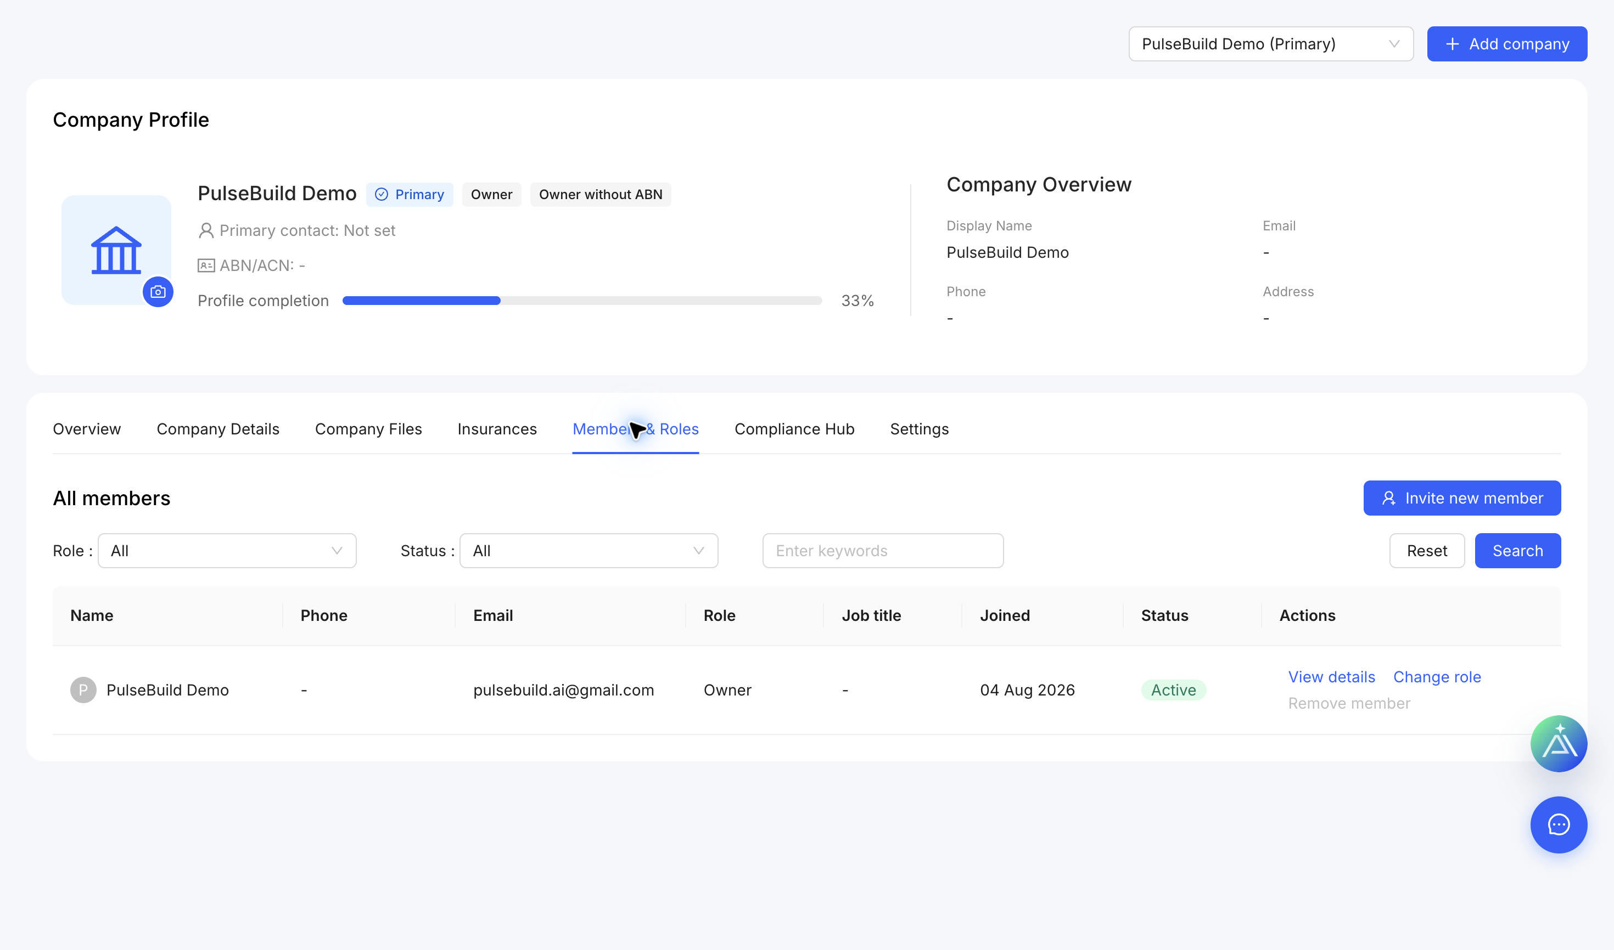Click the Name column header
This screenshot has width=1614, height=950.
point(92,615)
